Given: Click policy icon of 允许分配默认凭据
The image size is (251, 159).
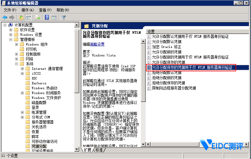Looking at the screenshot, I should pyautogui.click(x=149, y=42).
